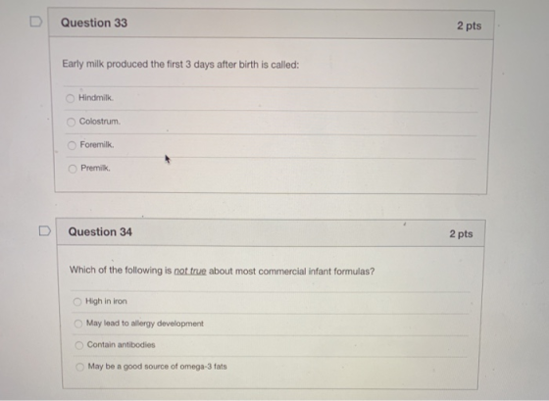This screenshot has height=401, width=549.
Task: Click the High in iron answer label
Action: [107, 301]
